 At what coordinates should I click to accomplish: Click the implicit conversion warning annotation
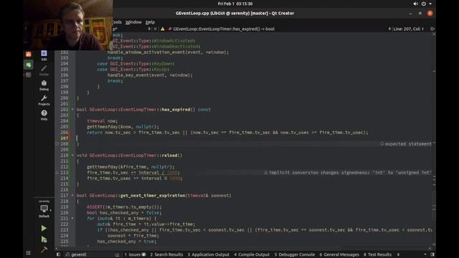[x=348, y=173]
